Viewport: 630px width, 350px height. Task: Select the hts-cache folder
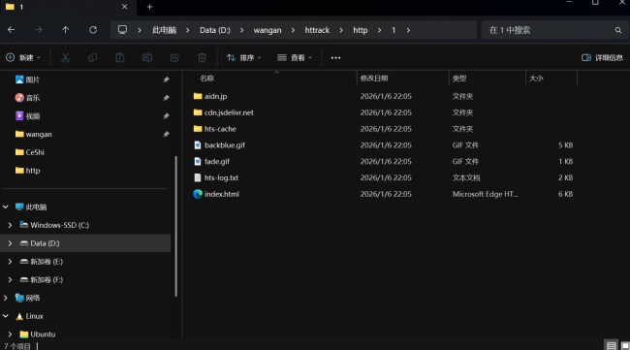tap(220, 129)
